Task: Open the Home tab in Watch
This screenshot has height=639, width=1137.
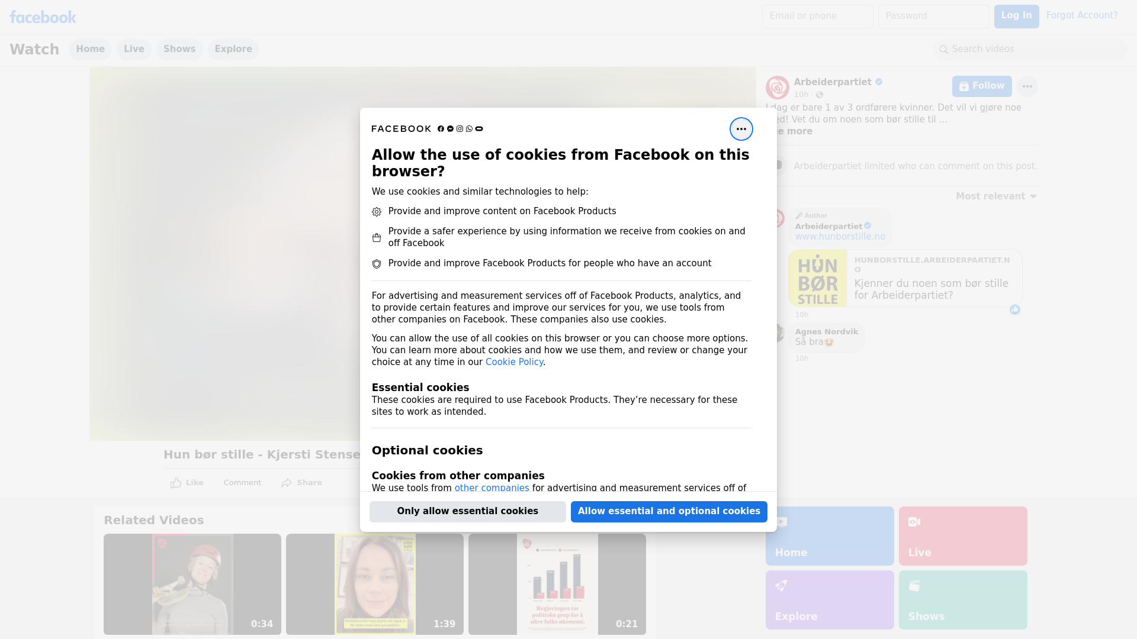Action: coord(90,50)
